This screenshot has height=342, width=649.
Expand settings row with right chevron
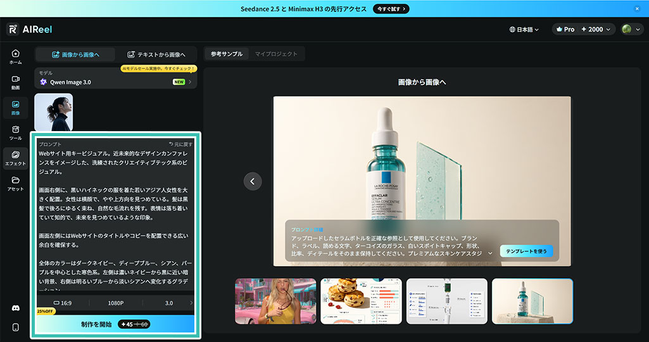[x=191, y=303]
